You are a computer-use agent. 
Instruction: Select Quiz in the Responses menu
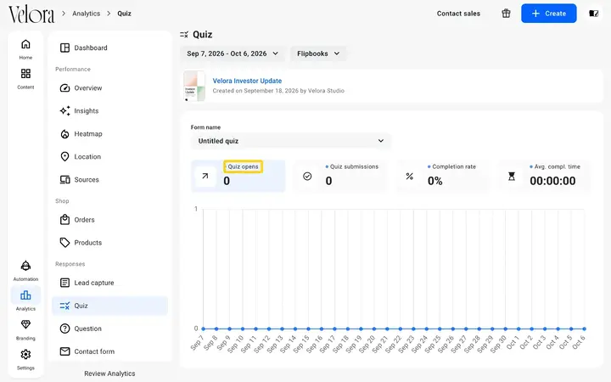tap(109, 306)
